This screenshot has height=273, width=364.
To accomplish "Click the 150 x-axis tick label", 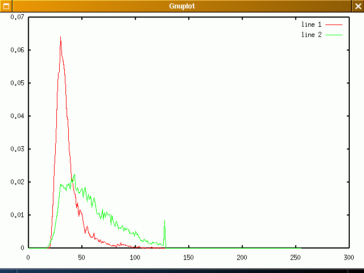I will coord(188,257).
